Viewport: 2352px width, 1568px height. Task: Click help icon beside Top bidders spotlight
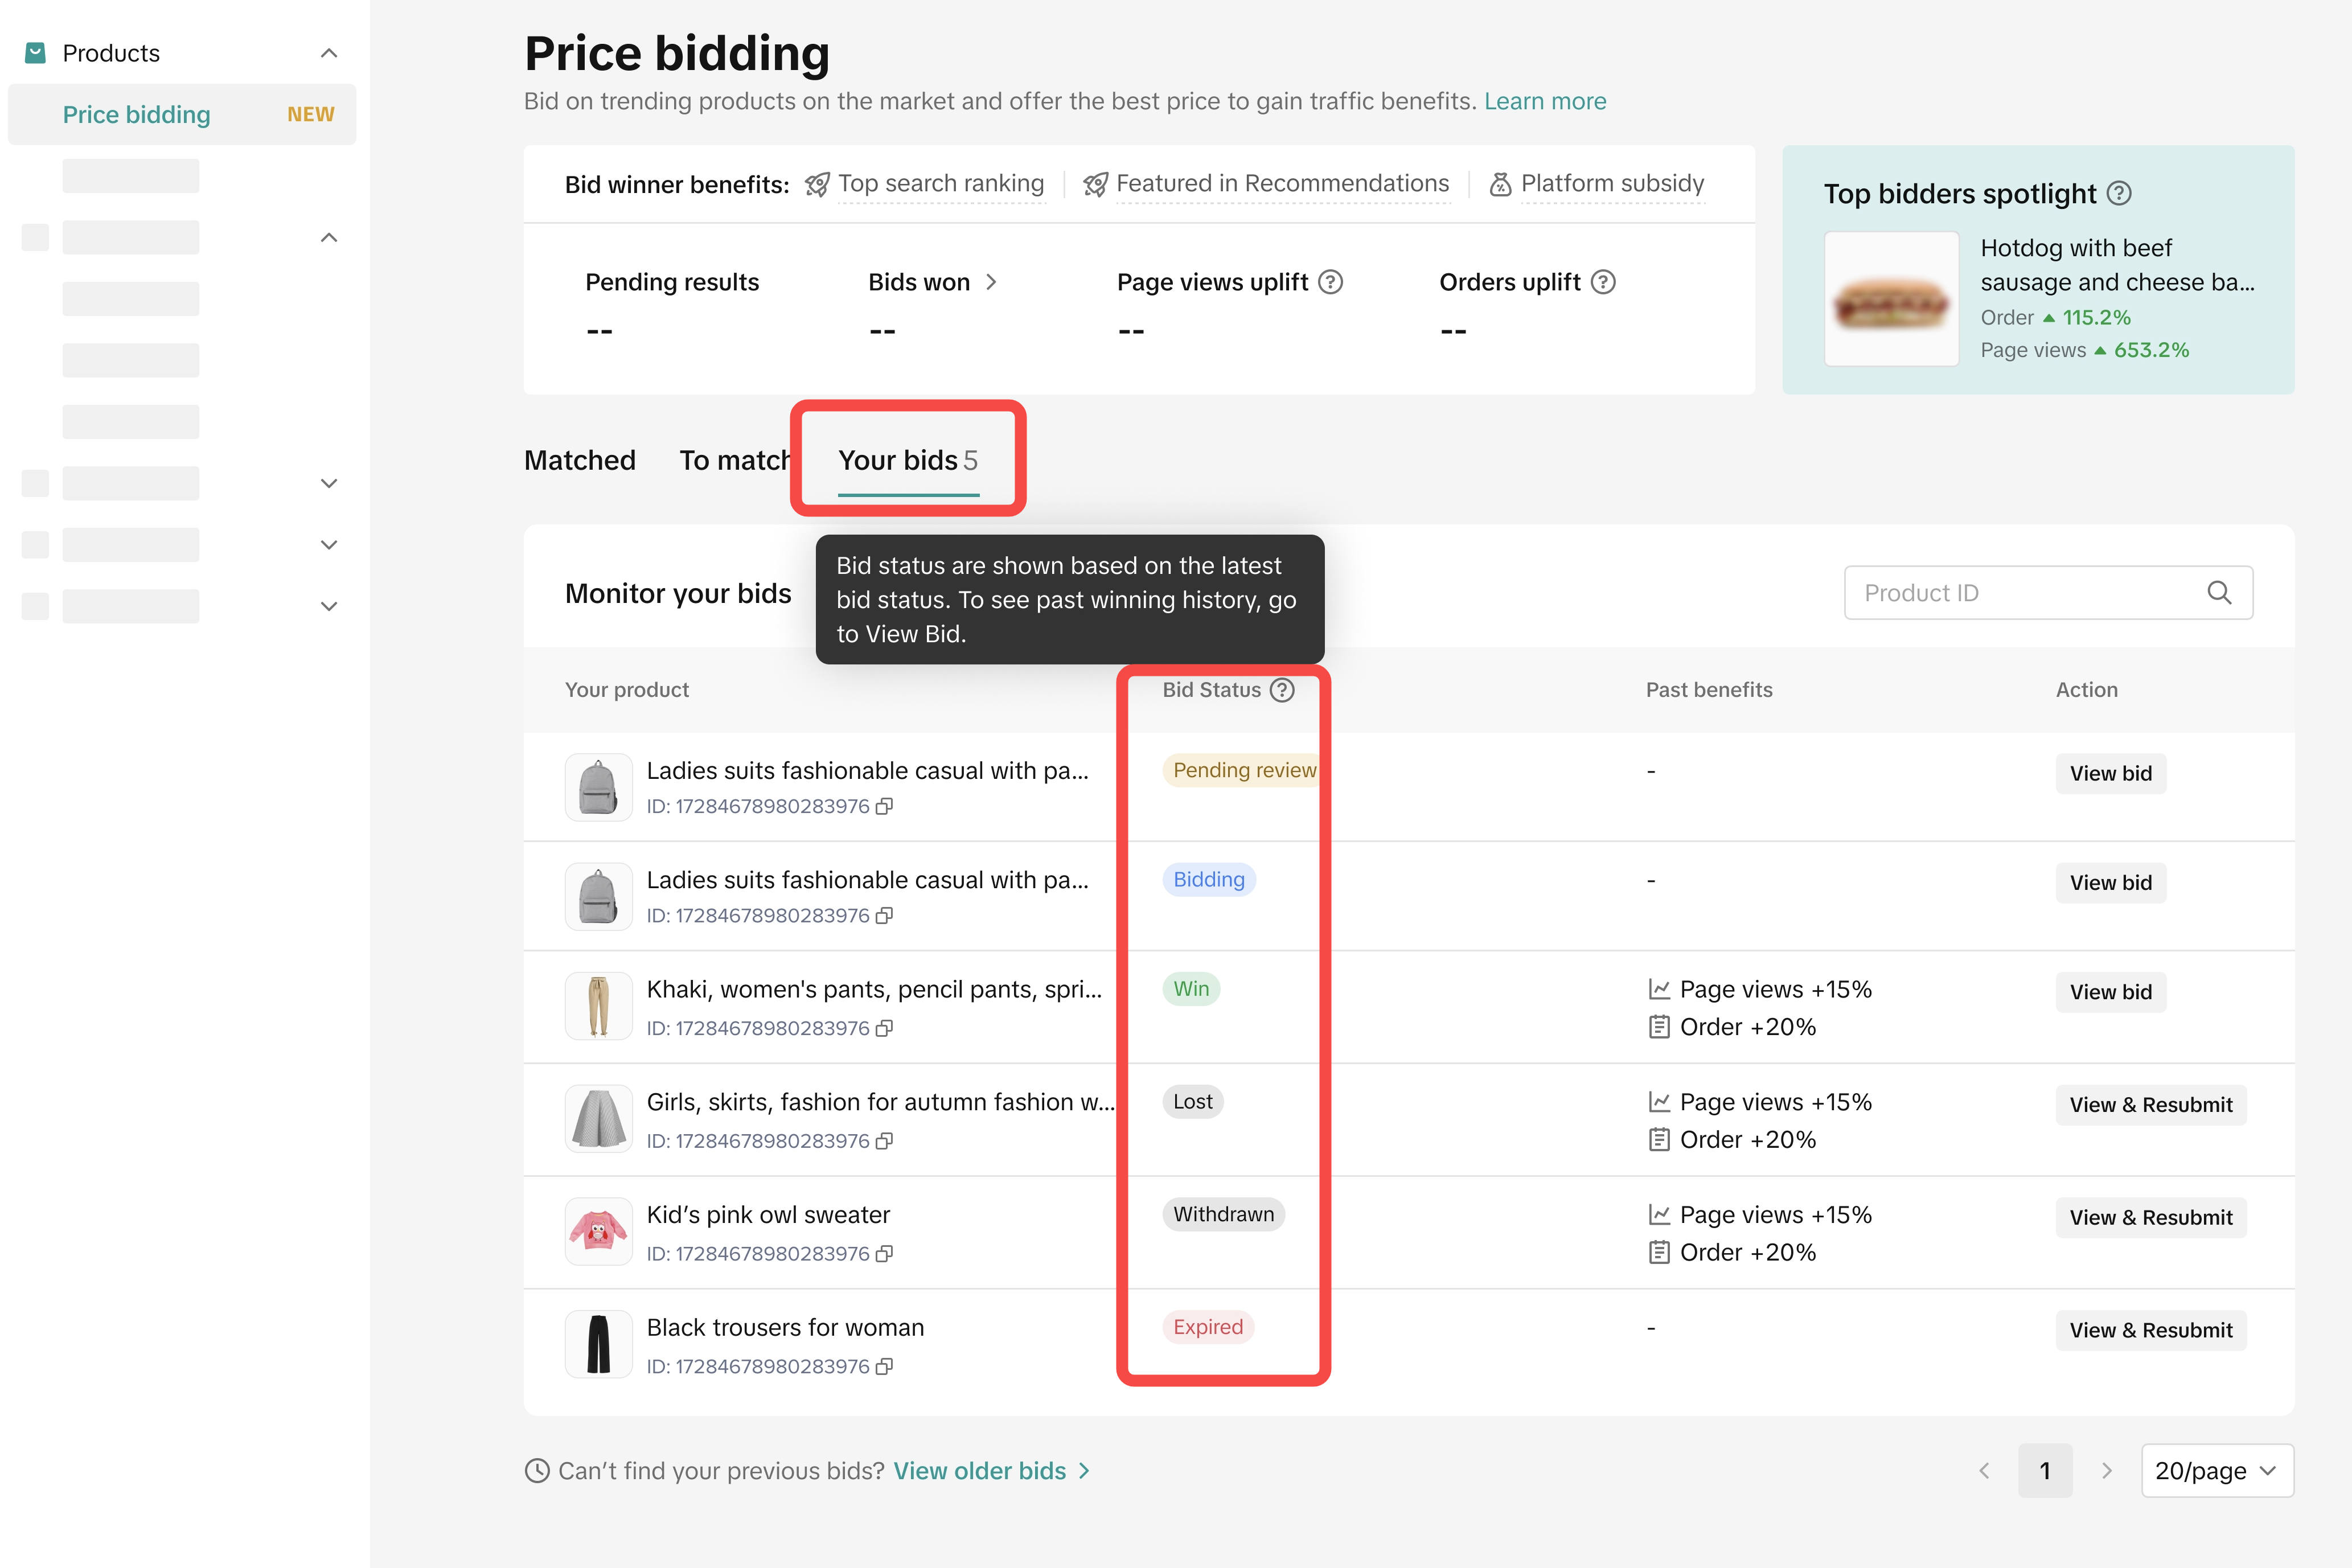[x=2119, y=193]
